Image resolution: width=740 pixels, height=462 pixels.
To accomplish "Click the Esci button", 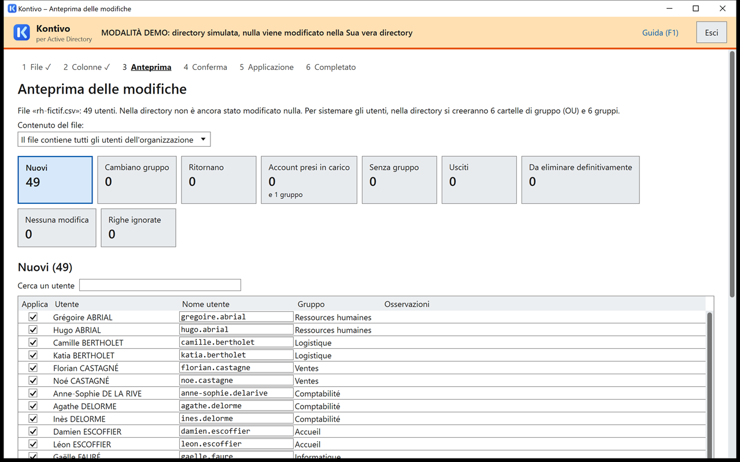I will coord(712,33).
